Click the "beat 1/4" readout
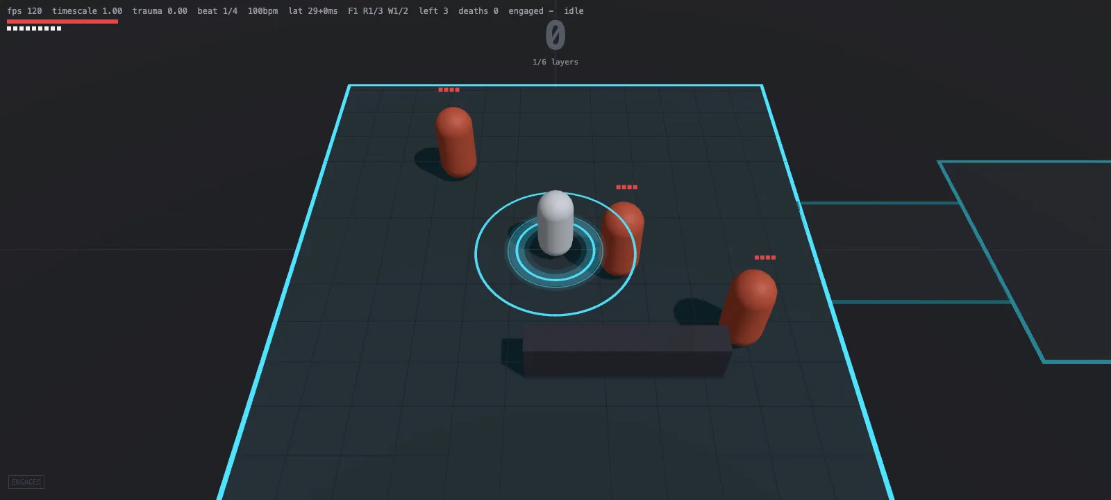 [217, 11]
